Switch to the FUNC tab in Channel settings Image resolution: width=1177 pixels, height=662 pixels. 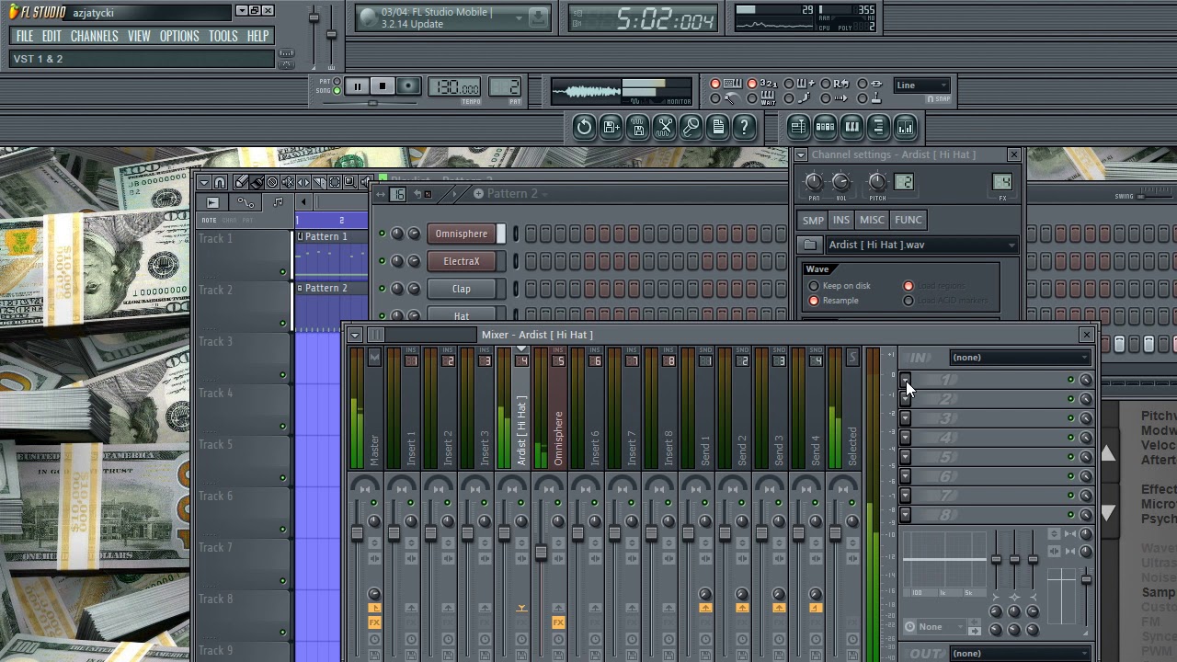[908, 220]
